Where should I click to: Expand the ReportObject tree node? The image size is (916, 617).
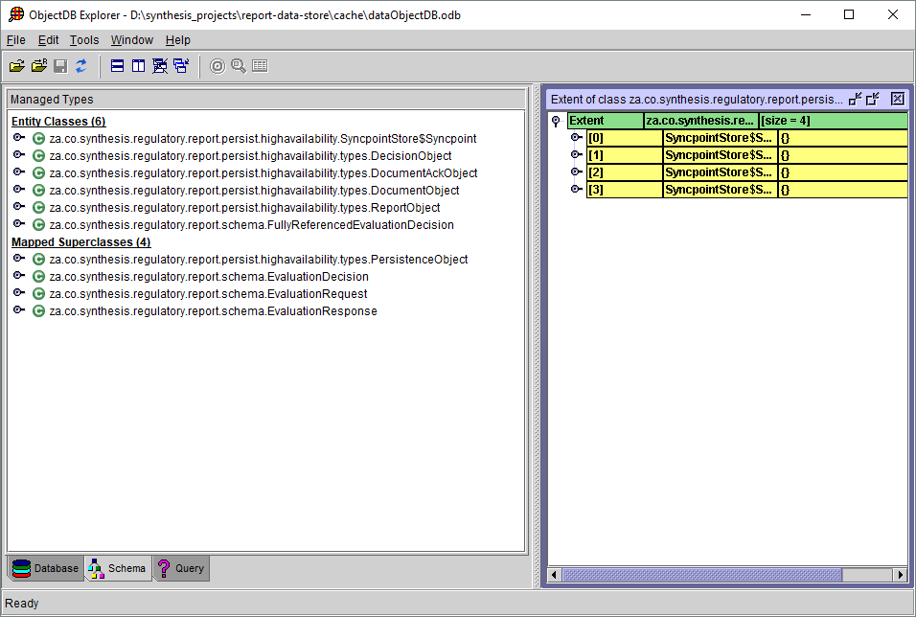coord(19,207)
